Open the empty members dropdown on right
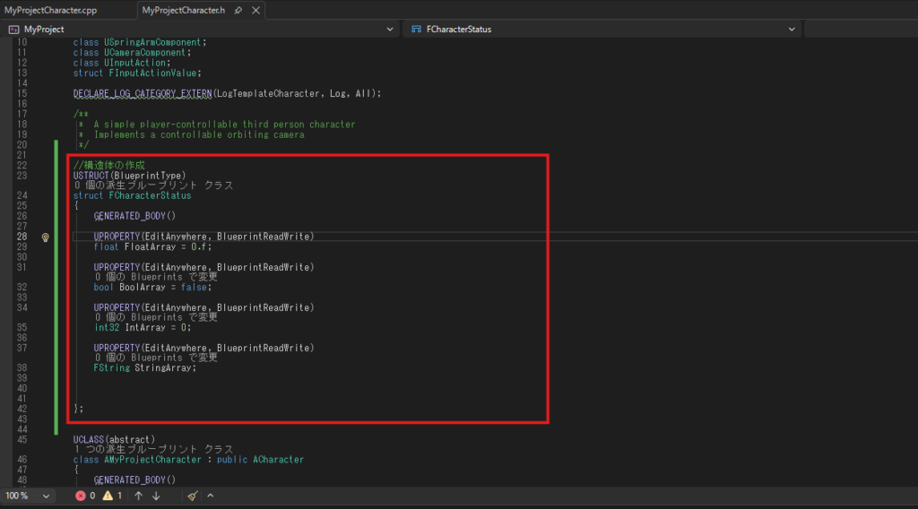The width and height of the screenshot is (918, 509). pos(861,30)
